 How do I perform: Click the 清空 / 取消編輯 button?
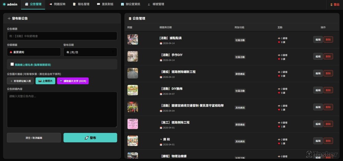[x=34, y=138]
